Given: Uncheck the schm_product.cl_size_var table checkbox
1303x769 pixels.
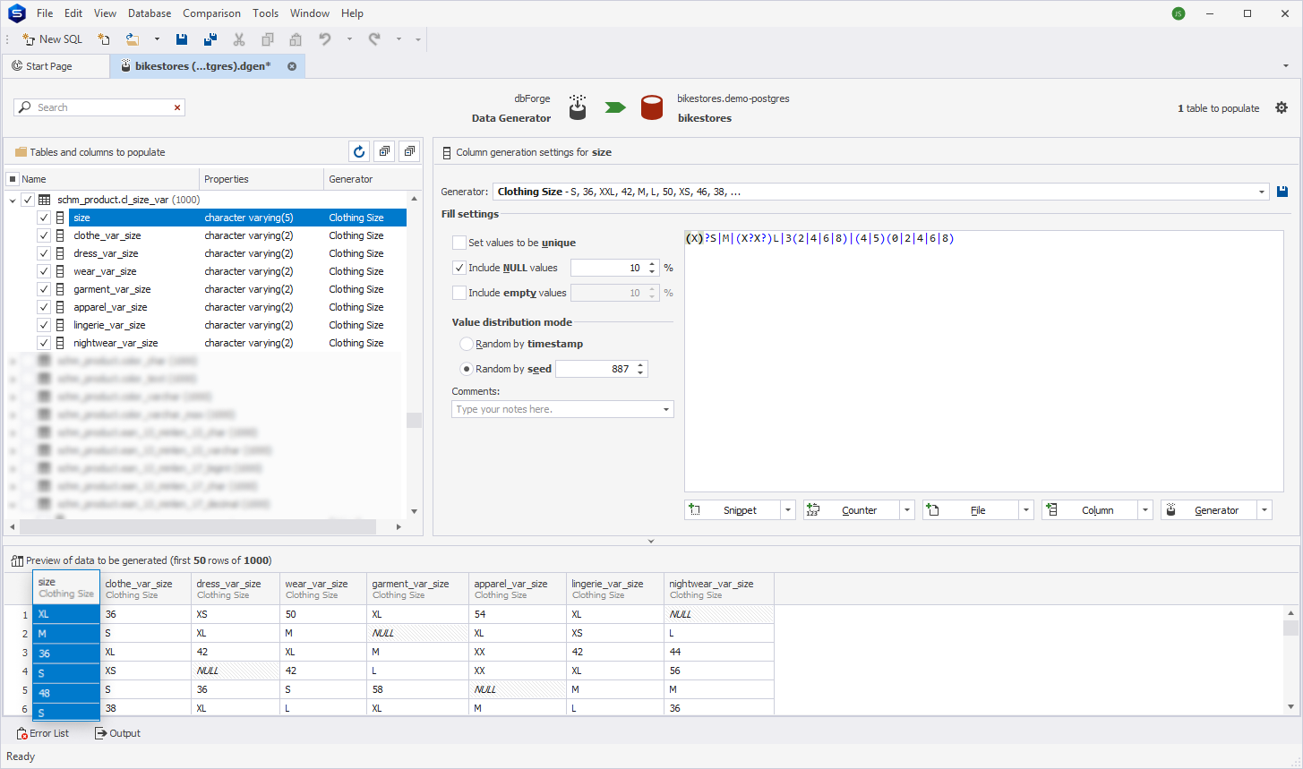Looking at the screenshot, I should tap(28, 200).
